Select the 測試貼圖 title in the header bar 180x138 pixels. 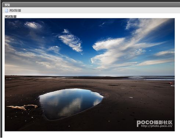[x=15, y=11]
